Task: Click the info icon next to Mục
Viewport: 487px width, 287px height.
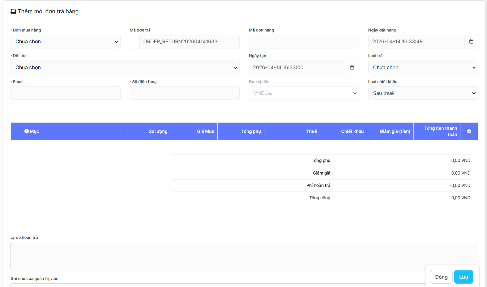Action: click(27, 131)
